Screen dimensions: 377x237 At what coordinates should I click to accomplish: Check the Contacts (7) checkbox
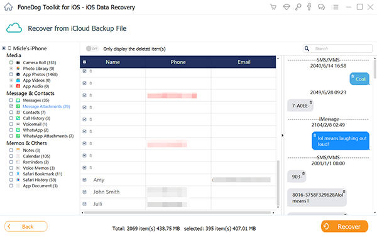[11, 112]
